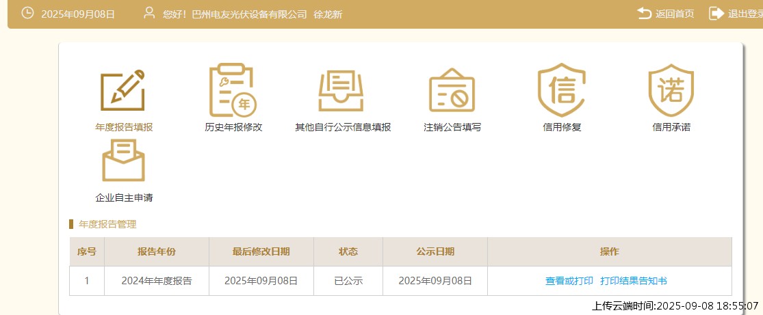Click the 公示日期 column header
763x315 pixels.
(x=435, y=252)
